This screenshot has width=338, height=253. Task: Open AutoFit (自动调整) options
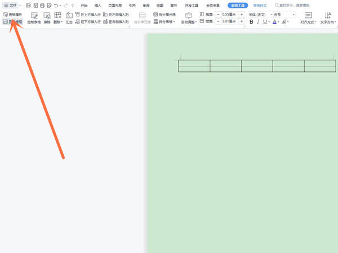[x=189, y=18]
